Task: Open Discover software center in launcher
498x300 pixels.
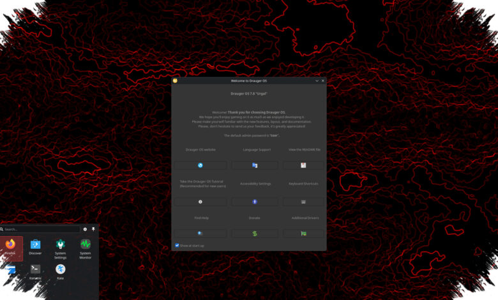Action: (x=35, y=248)
